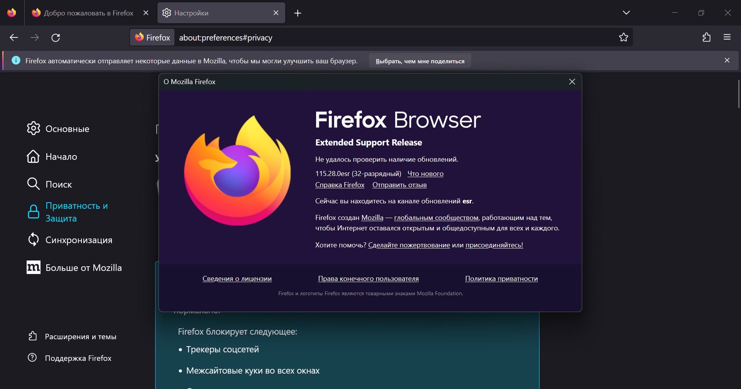
Task: Open a new tab with plus button
Action: (298, 13)
